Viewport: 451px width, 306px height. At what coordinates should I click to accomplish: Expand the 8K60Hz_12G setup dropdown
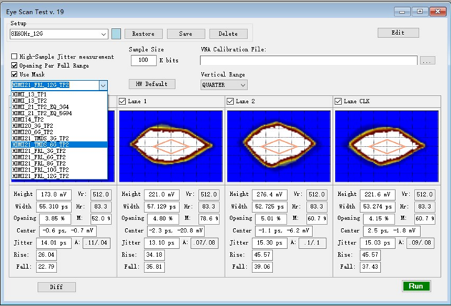pos(104,34)
